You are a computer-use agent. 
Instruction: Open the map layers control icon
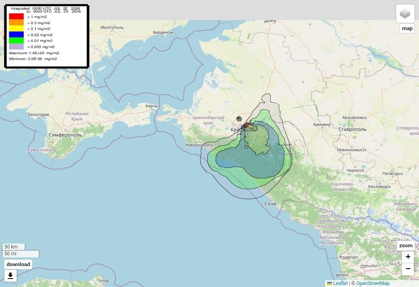tap(405, 14)
